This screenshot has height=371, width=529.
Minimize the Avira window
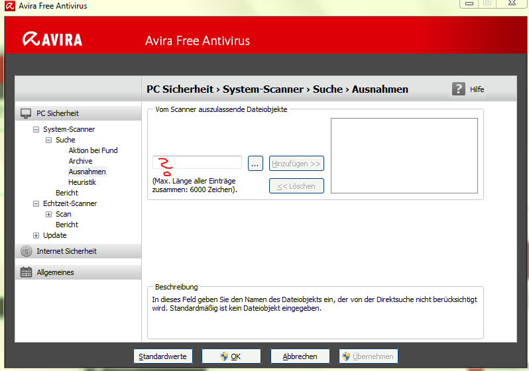pyautogui.click(x=469, y=3)
